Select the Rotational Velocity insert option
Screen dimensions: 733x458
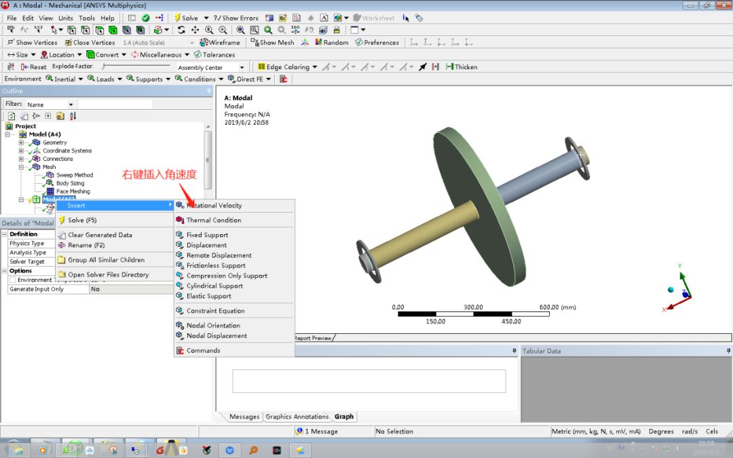tap(217, 205)
